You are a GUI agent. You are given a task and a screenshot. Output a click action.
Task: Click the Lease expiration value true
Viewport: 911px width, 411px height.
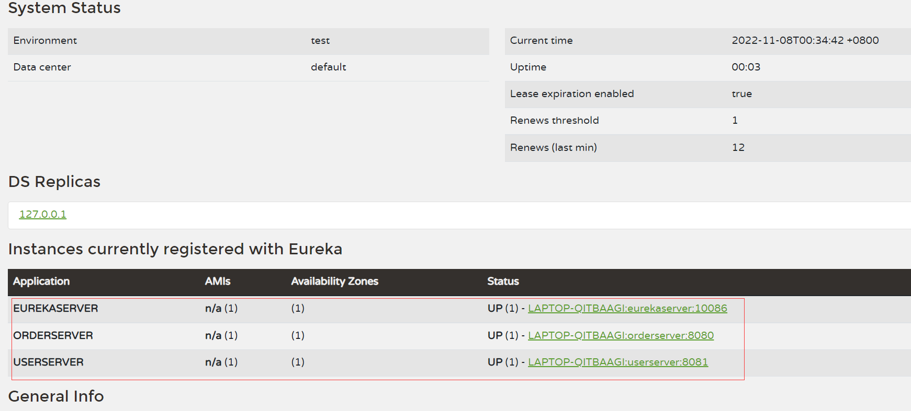click(741, 93)
